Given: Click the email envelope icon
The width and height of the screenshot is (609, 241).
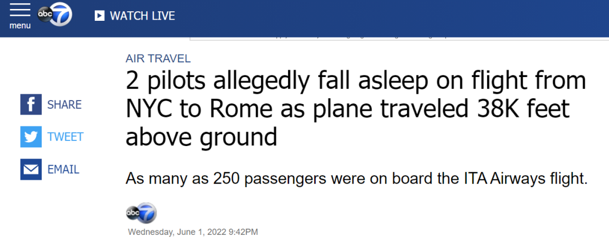Looking at the screenshot, I should pos(31,169).
